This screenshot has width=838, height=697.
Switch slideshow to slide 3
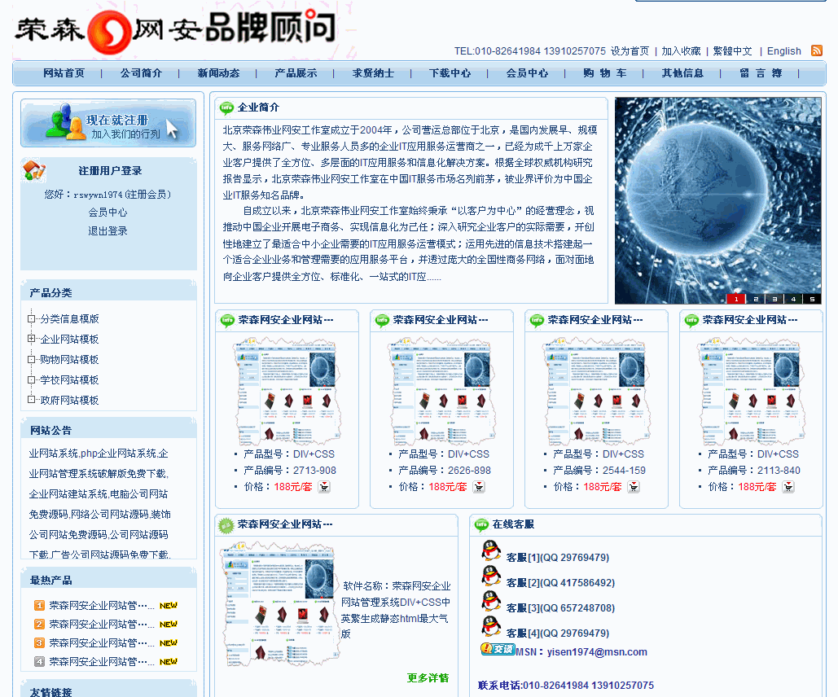click(x=774, y=299)
